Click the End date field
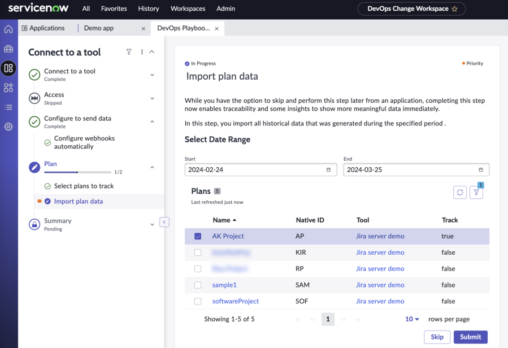The width and height of the screenshot is (508, 348). (416, 170)
